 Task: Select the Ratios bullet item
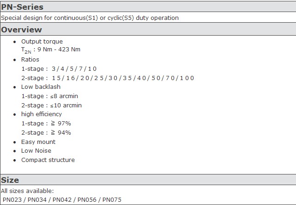click(30, 60)
